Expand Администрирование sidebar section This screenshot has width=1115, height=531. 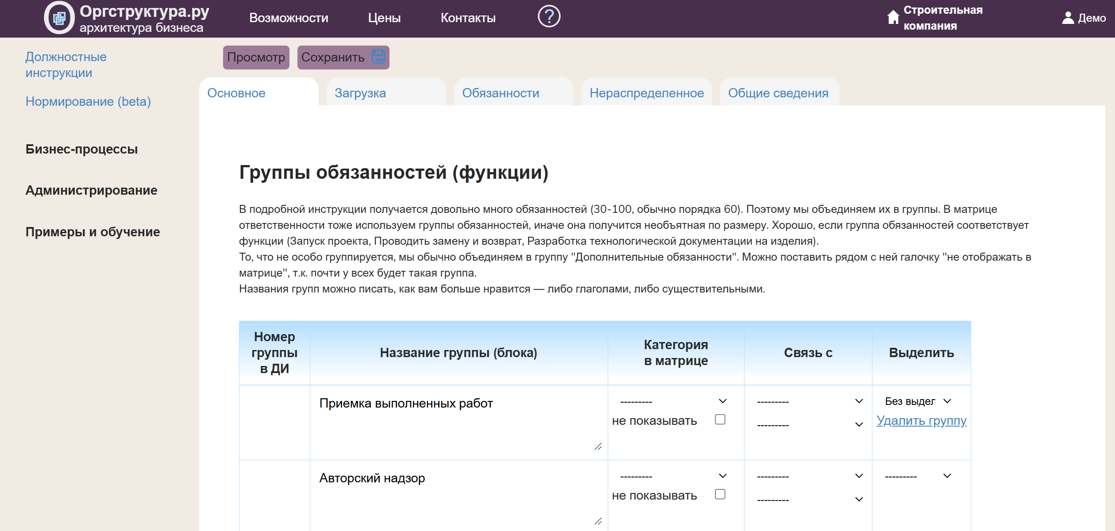(91, 190)
